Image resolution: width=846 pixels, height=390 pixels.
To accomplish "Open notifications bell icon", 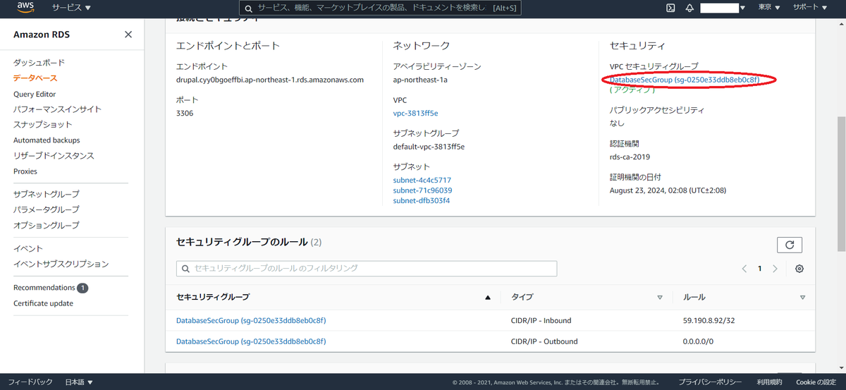I will pyautogui.click(x=689, y=8).
